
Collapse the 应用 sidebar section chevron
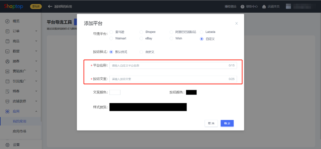(36, 111)
